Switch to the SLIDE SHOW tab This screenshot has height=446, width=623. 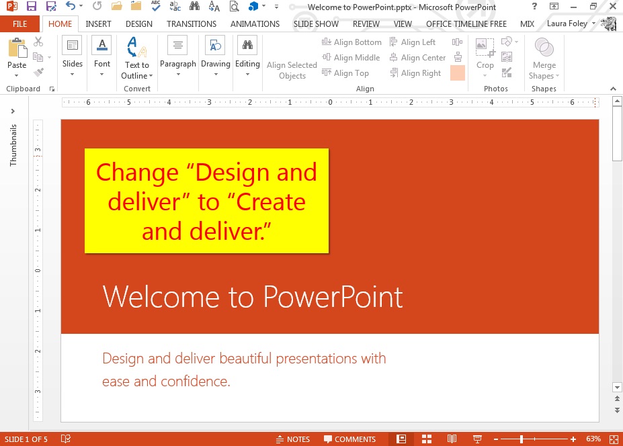coord(317,24)
